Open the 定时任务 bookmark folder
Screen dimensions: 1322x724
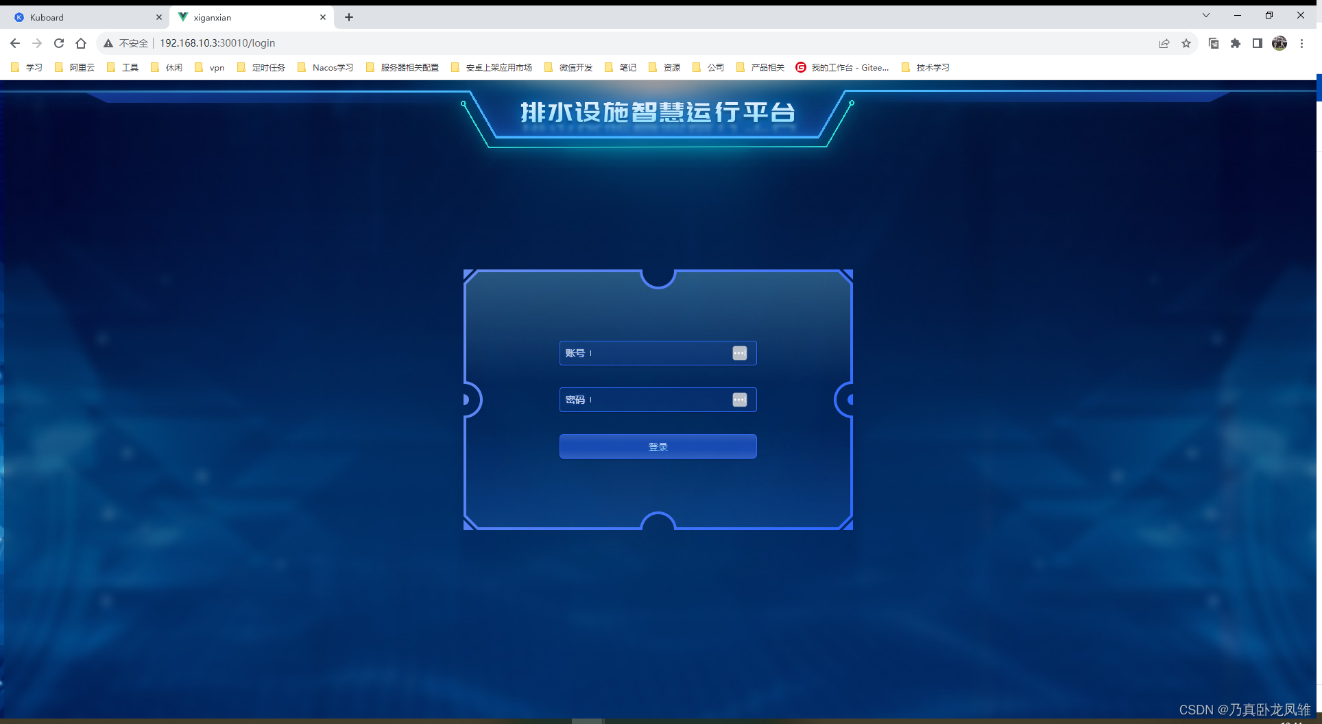click(x=261, y=67)
